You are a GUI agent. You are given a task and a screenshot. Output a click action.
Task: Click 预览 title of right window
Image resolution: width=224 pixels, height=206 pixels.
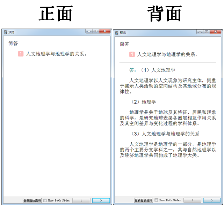point(123,33)
